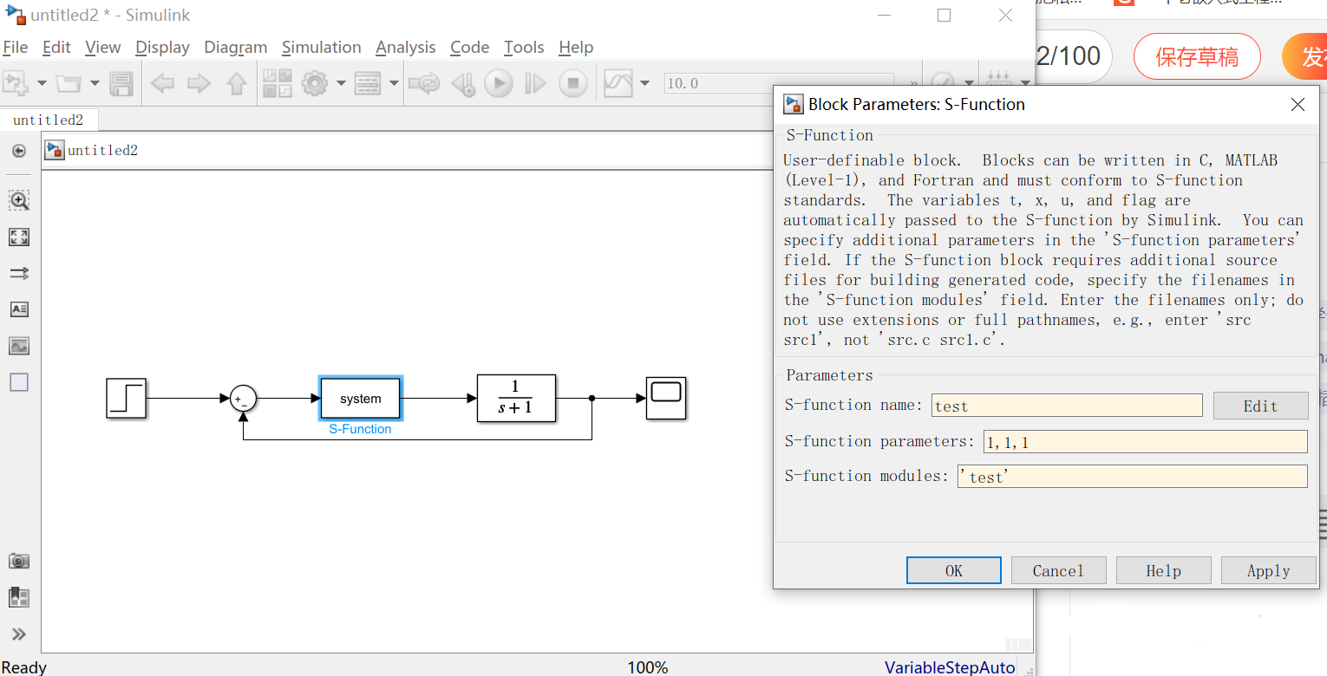The height and width of the screenshot is (676, 1327).
Task: Open the View menu
Action: pos(103,47)
